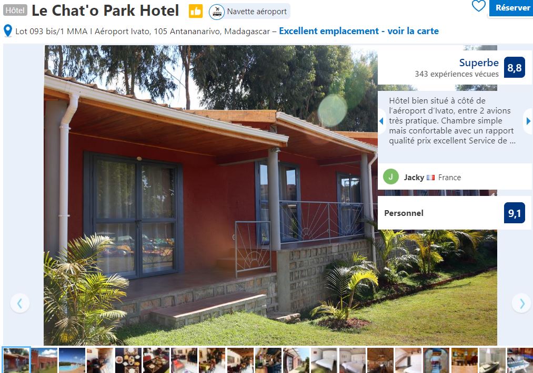Image resolution: width=533 pixels, height=373 pixels.
Task: Click the Personnel 9,1 score badge
Action: coord(514,213)
